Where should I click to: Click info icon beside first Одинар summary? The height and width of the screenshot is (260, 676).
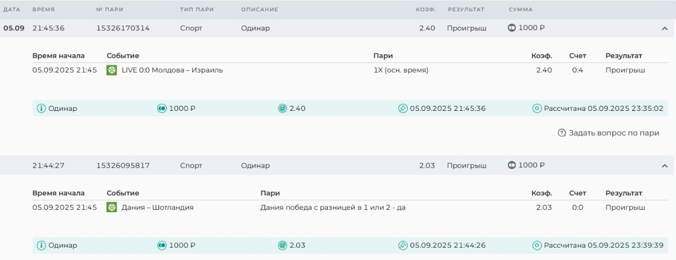pyautogui.click(x=41, y=109)
